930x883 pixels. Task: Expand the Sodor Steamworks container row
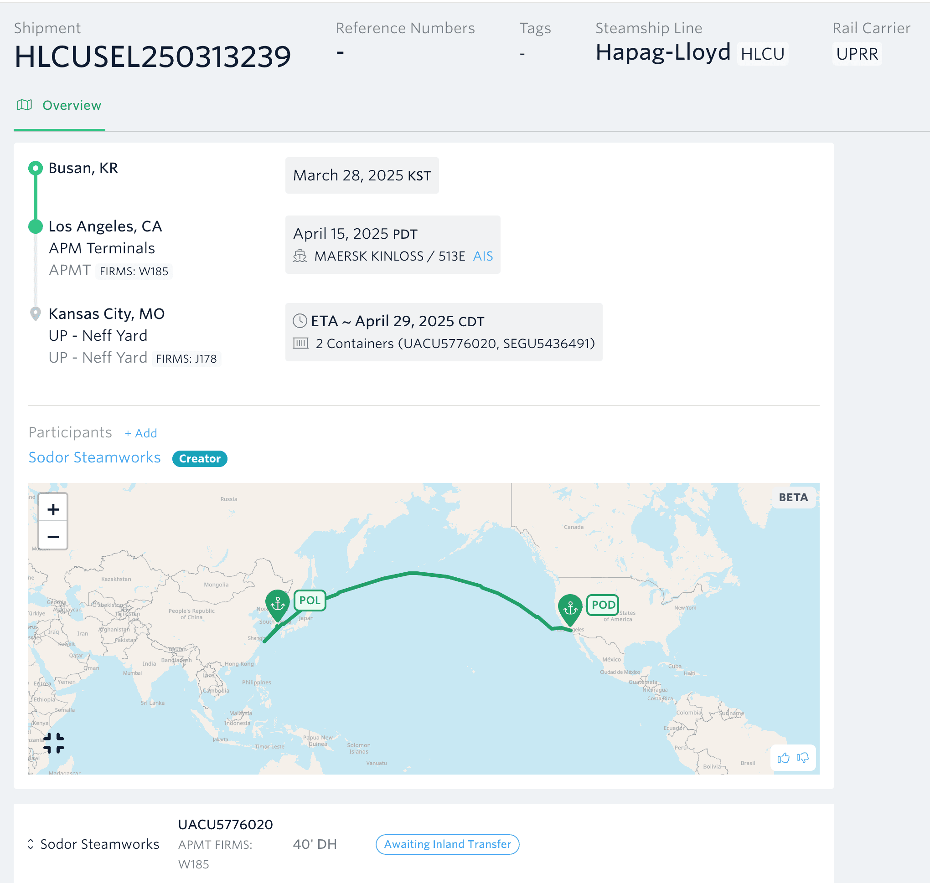(x=31, y=844)
